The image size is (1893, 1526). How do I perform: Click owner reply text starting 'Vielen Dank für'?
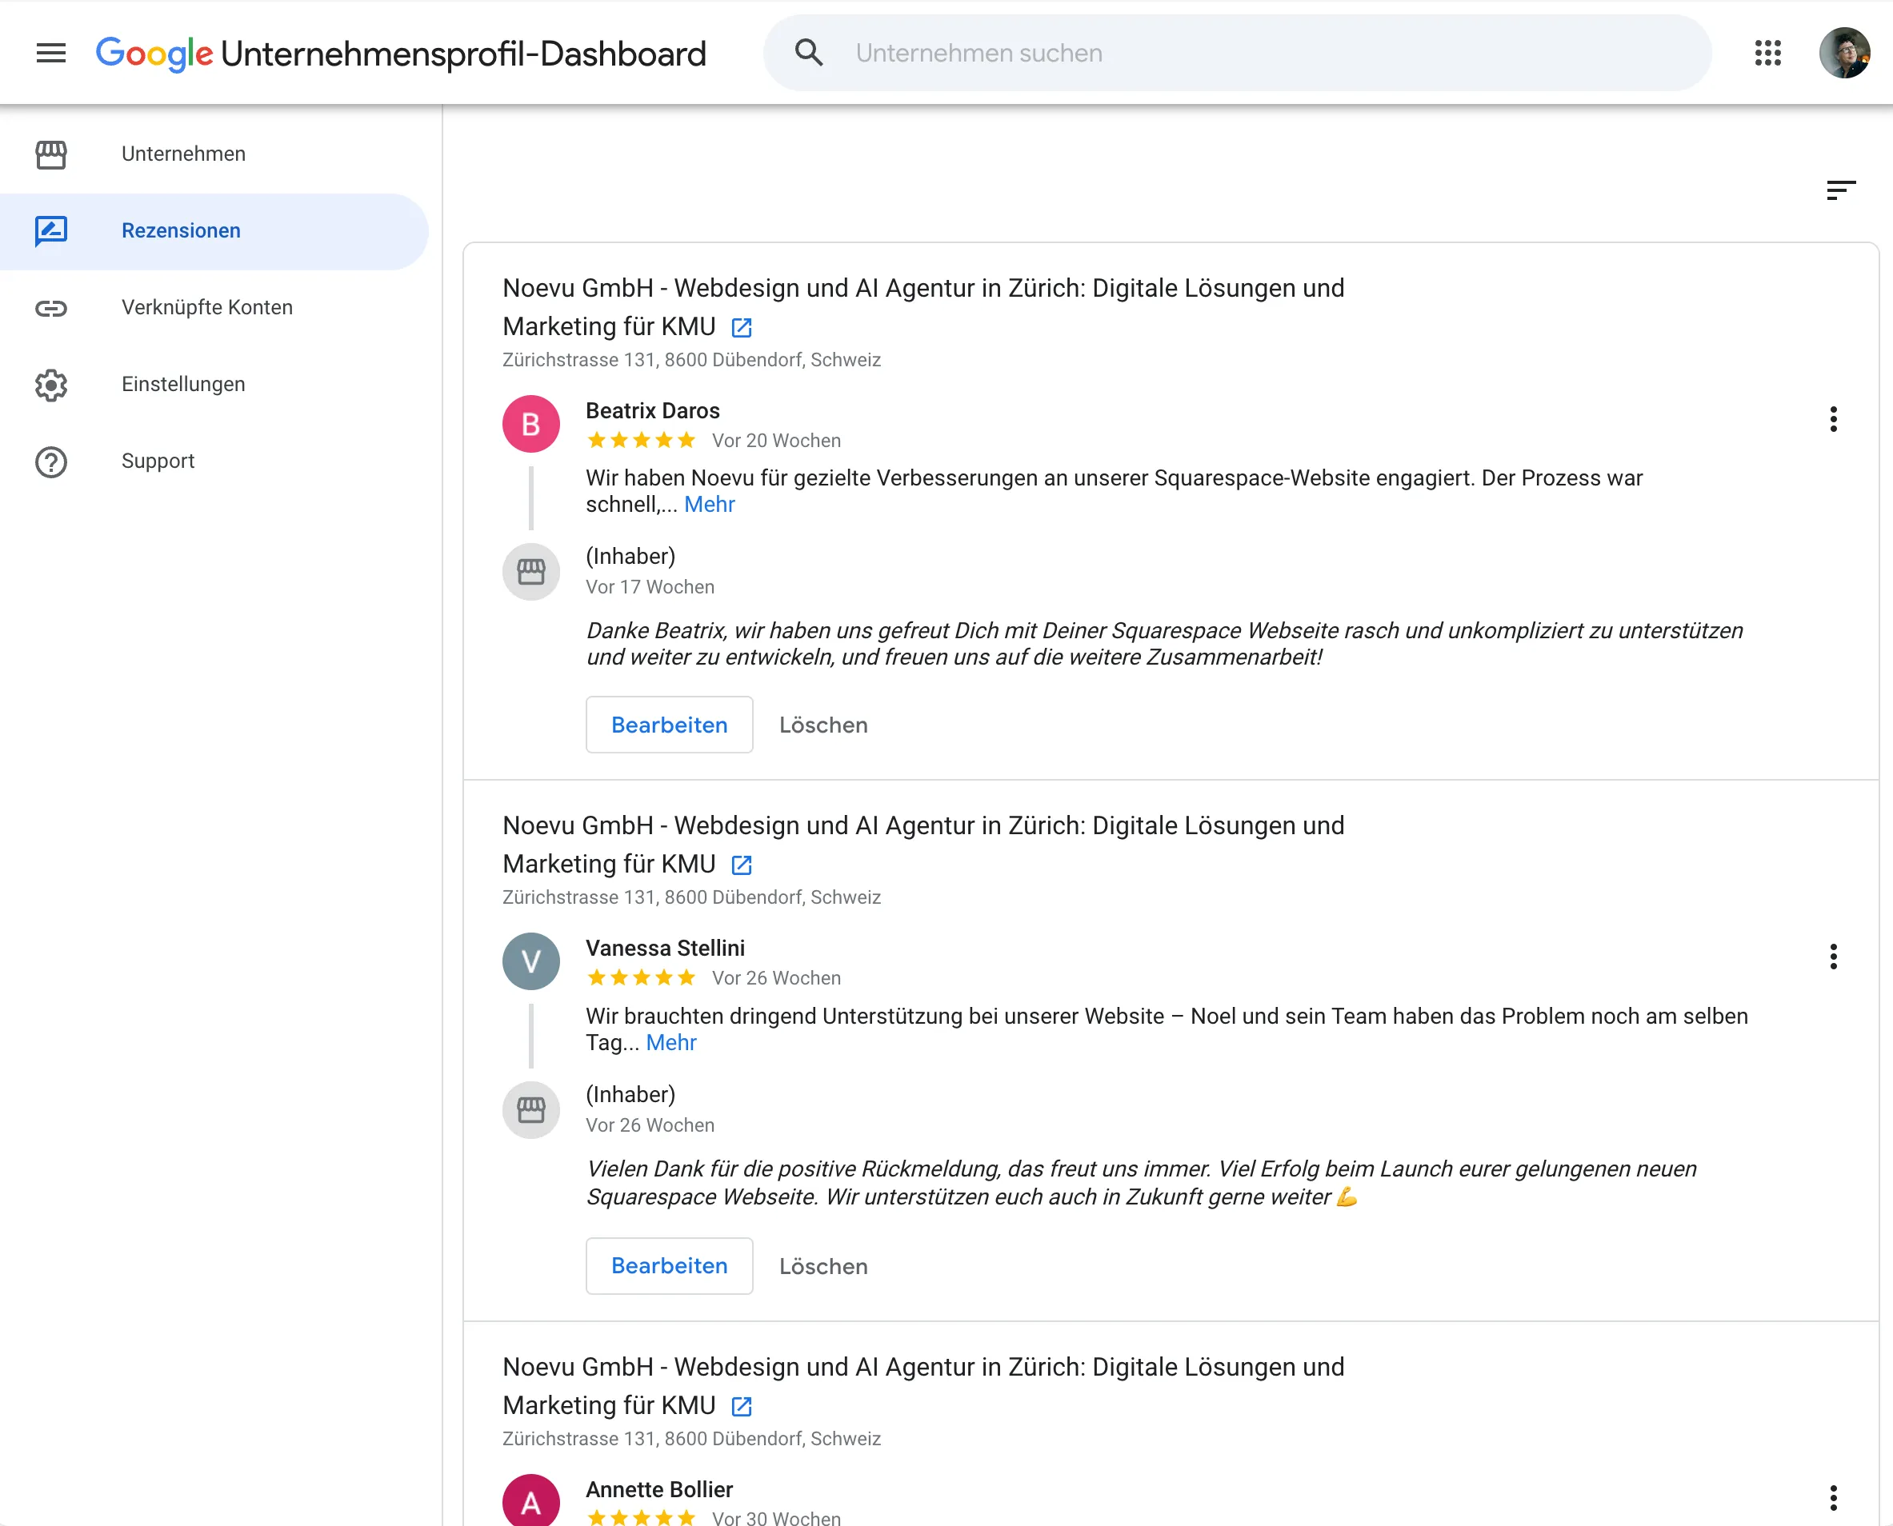(1141, 1182)
